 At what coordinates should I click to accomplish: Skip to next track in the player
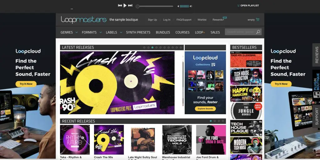(x=130, y=6)
